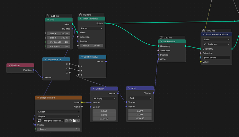This screenshot has height=137, width=239.
Task: Click the Offset input socket on Set Position
Action: pyautogui.click(x=158, y=59)
